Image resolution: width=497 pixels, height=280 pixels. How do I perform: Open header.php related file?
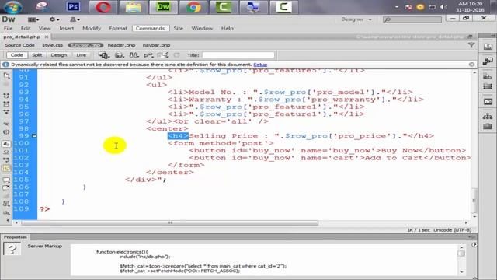pyautogui.click(x=121, y=45)
